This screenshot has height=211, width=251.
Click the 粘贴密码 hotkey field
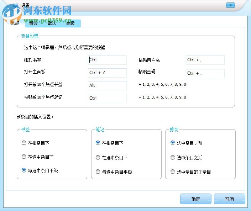pyautogui.click(x=205, y=73)
